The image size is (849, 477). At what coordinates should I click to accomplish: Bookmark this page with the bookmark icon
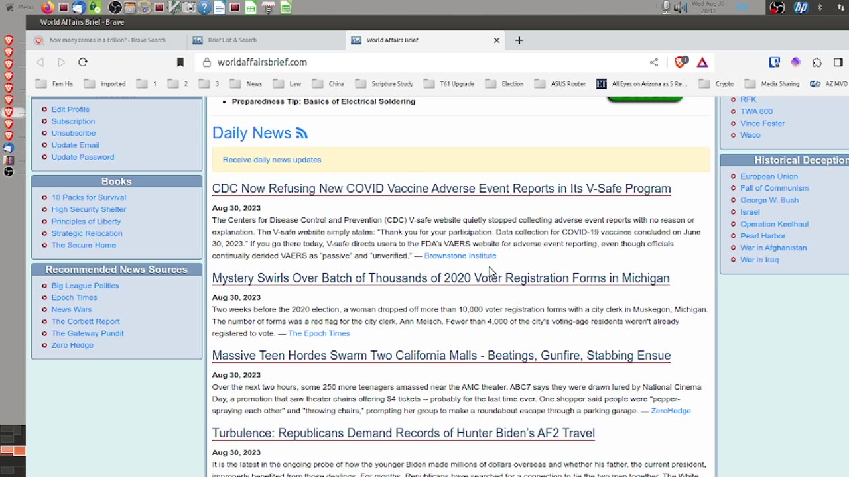(180, 62)
